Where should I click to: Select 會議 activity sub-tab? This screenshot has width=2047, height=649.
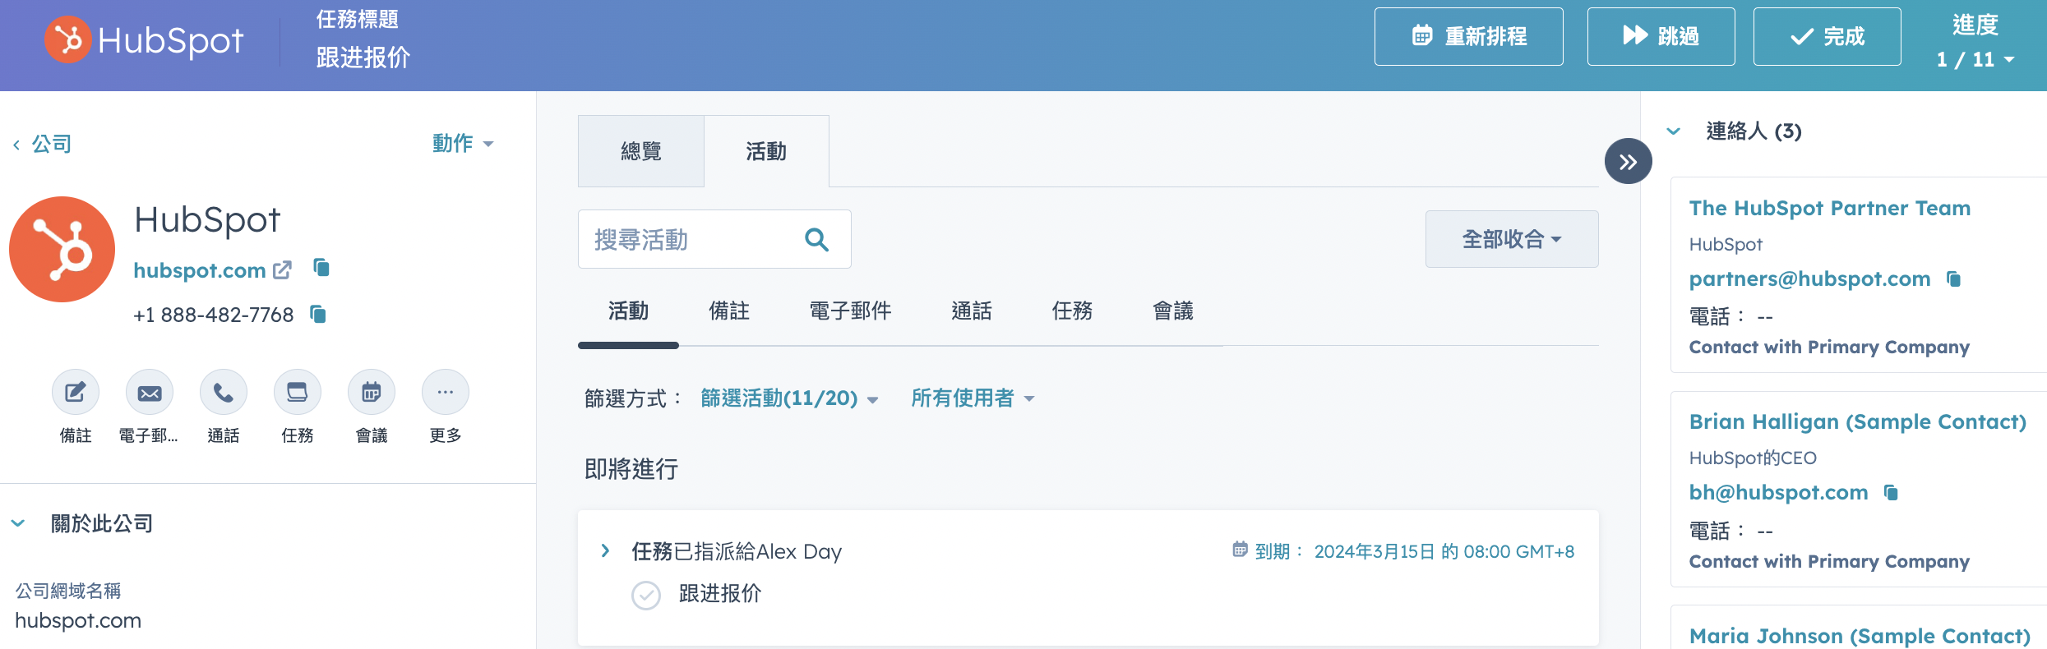[1173, 311]
